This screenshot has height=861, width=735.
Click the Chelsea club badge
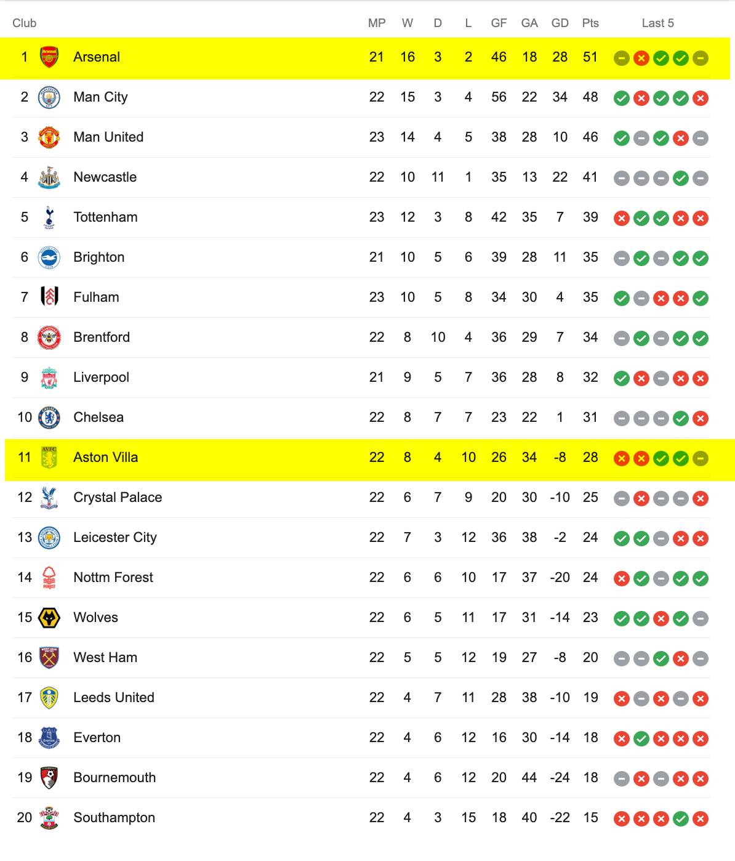point(49,418)
